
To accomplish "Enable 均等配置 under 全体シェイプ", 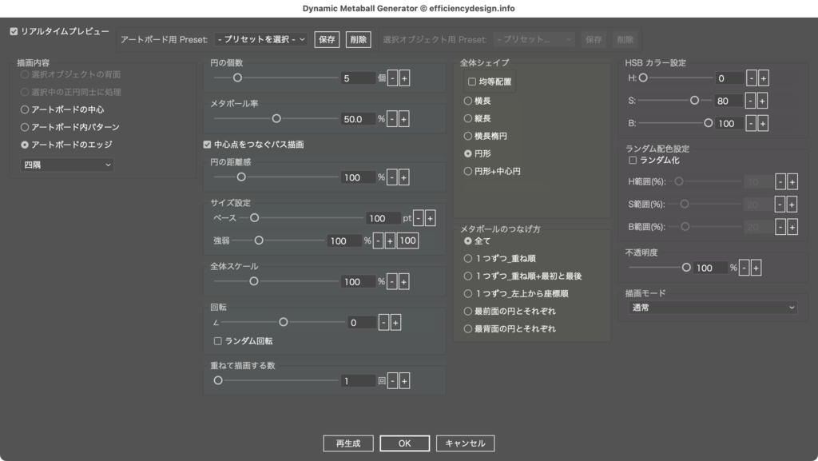I will [x=471, y=81].
